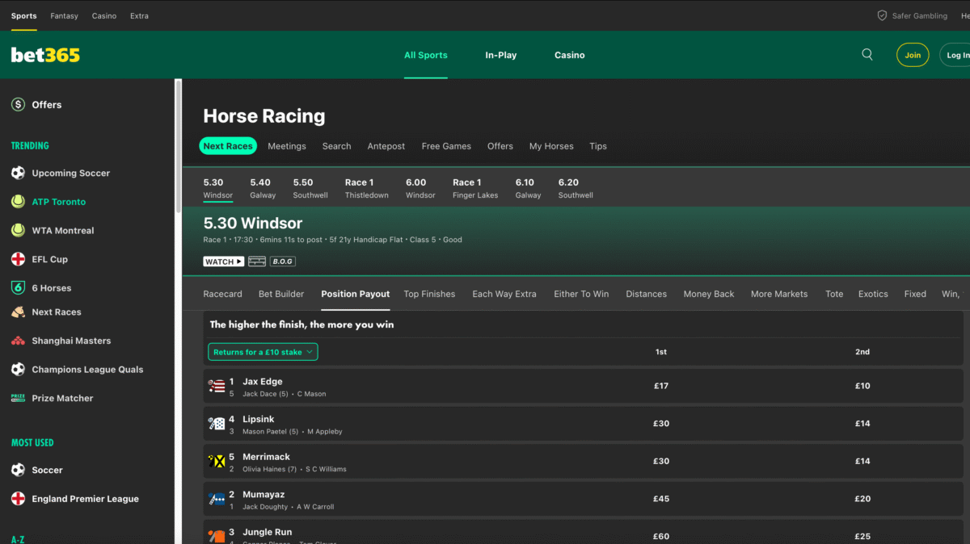Click the icon between WATCH and B.O.G

click(x=257, y=262)
